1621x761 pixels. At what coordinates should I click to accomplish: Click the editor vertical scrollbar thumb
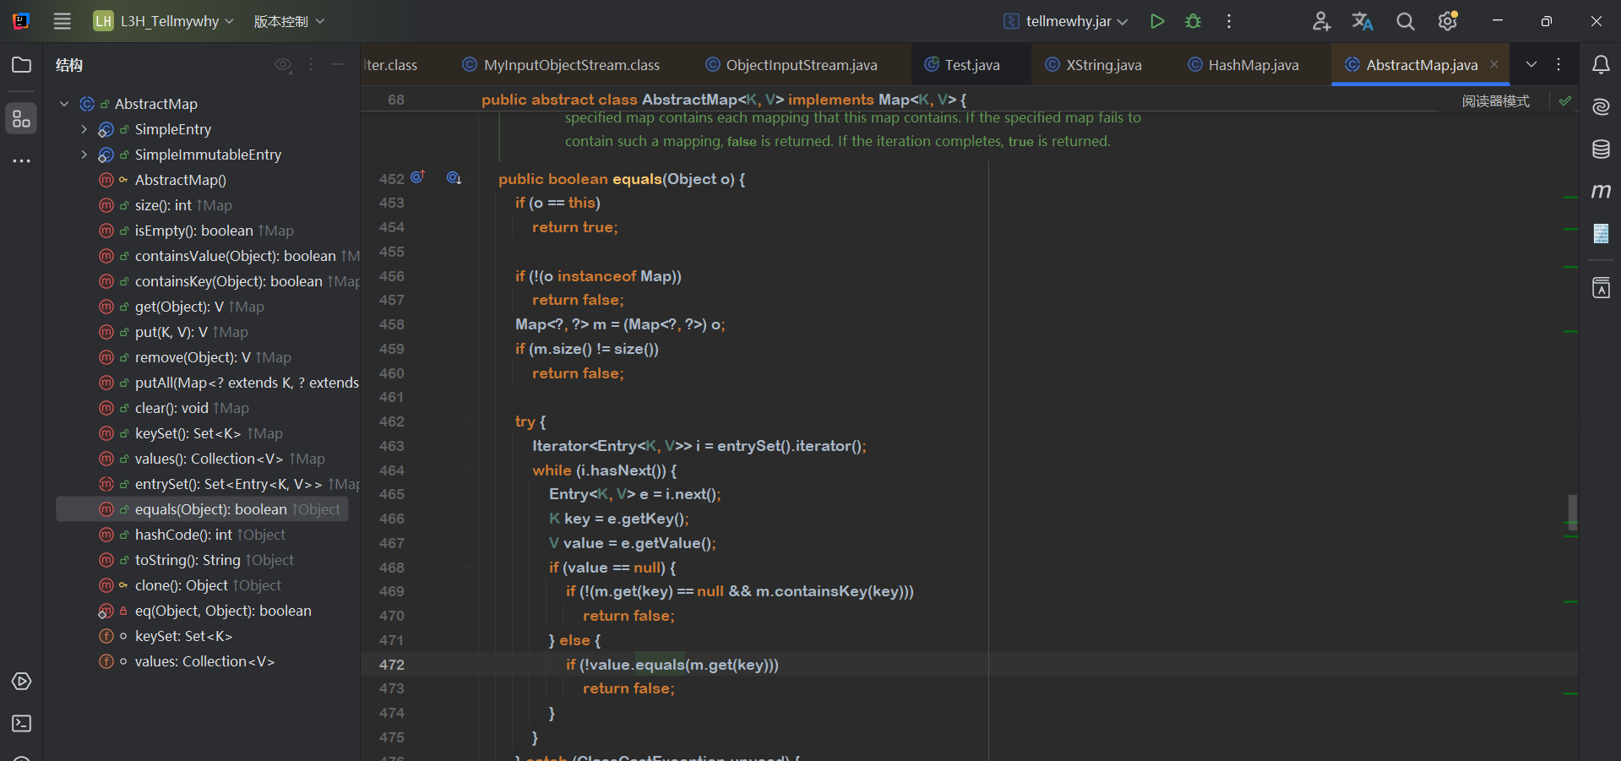pyautogui.click(x=1572, y=512)
